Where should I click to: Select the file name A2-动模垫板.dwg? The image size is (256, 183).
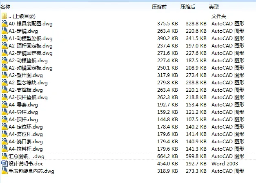click(28, 61)
